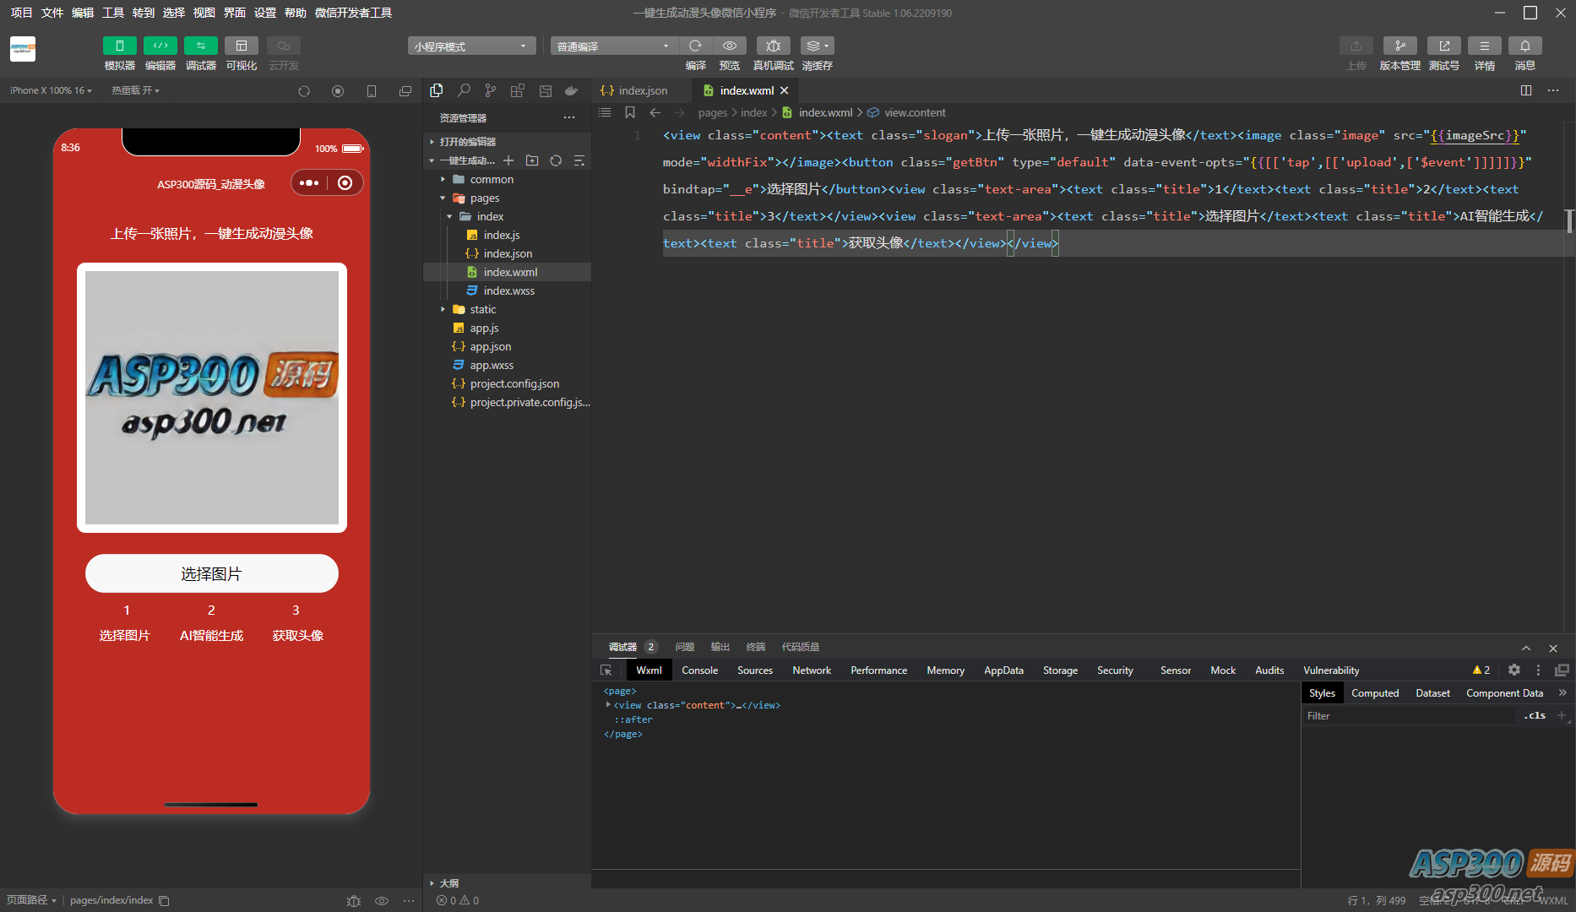Split the editor to the right
The image size is (1576, 912).
[1525, 90]
